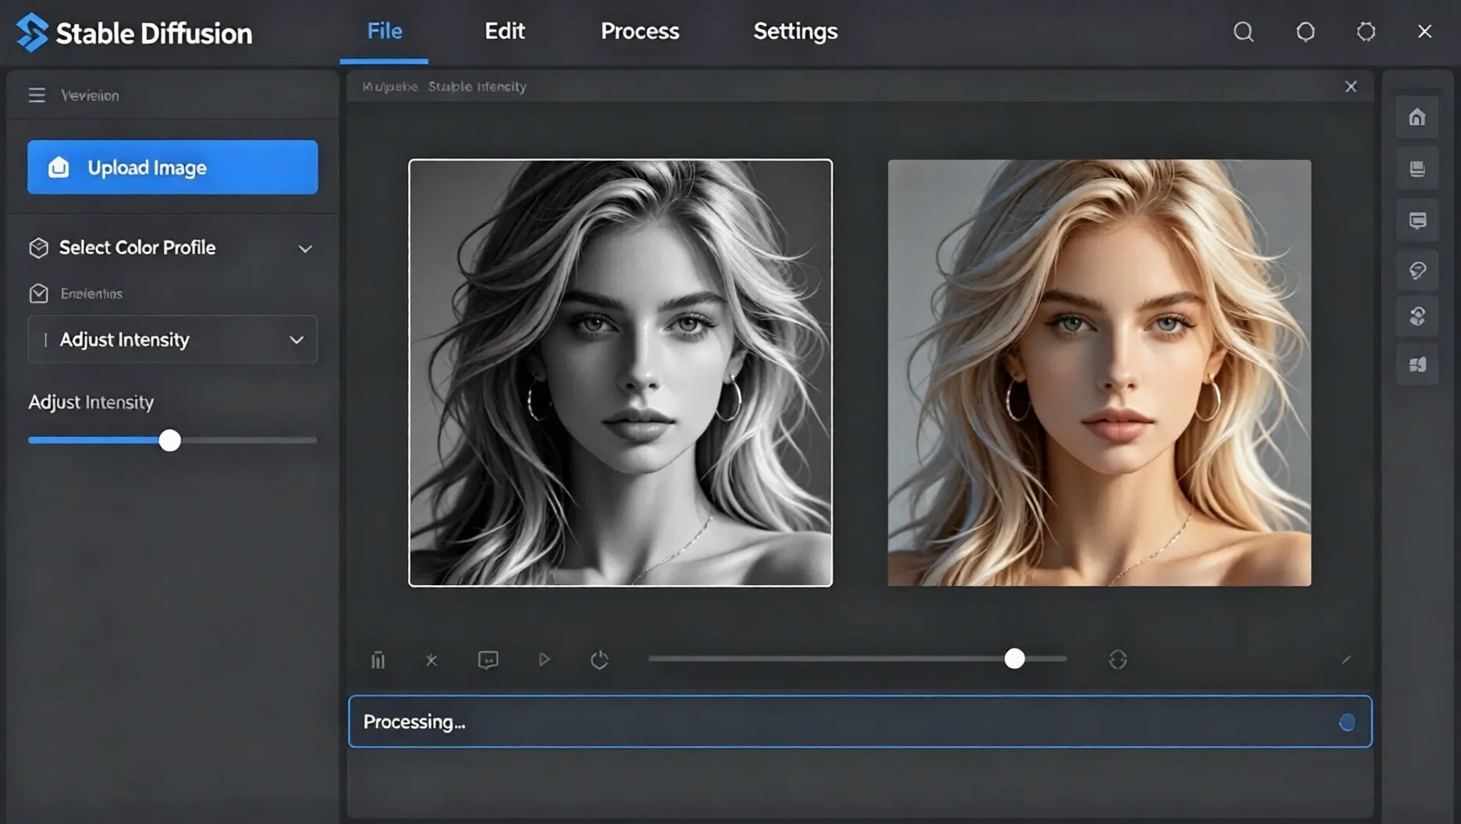1461x824 pixels.
Task: Click the power icon in bottom toolbar
Action: click(x=599, y=660)
